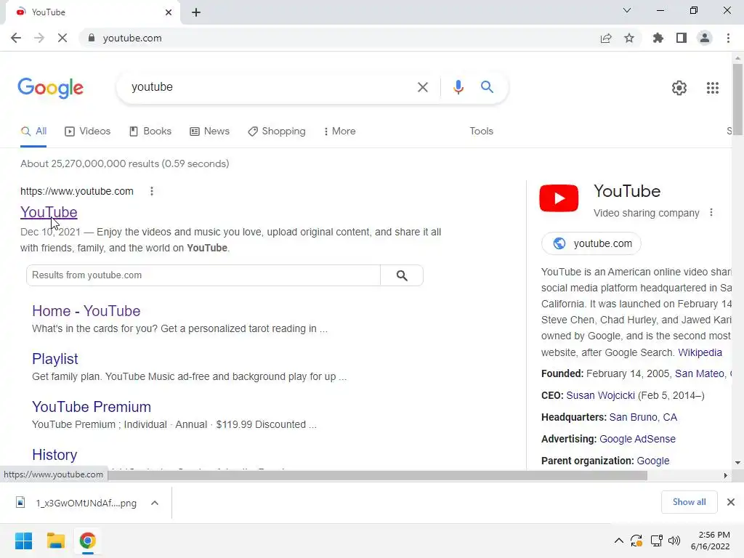Expand the More search filters
This screenshot has height=558, width=744.
pos(340,132)
